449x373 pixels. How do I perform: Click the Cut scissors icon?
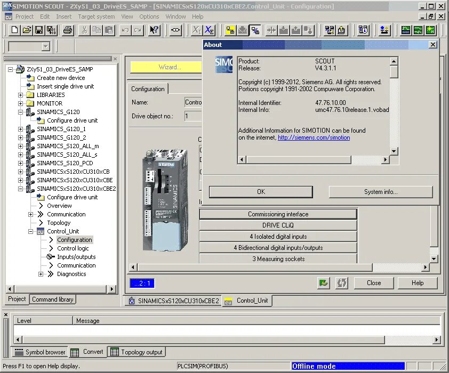click(84, 30)
